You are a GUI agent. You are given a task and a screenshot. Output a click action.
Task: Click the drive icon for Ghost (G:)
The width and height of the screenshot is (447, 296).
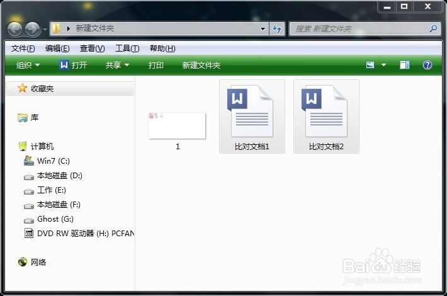(29, 220)
